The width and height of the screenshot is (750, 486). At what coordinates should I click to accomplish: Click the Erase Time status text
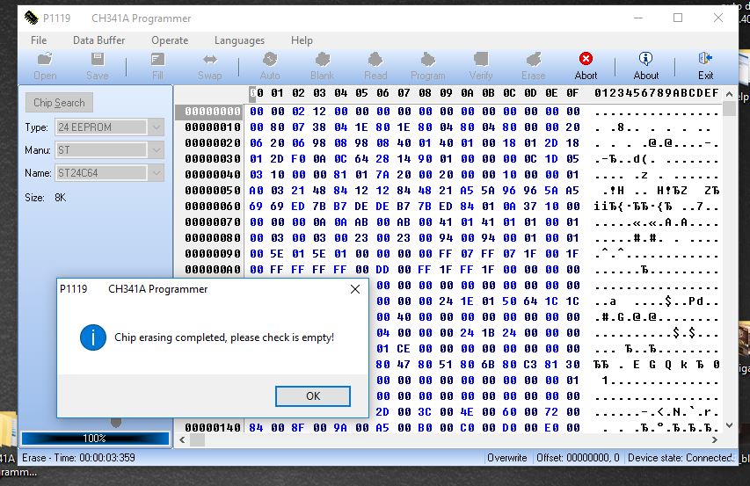(x=78, y=458)
